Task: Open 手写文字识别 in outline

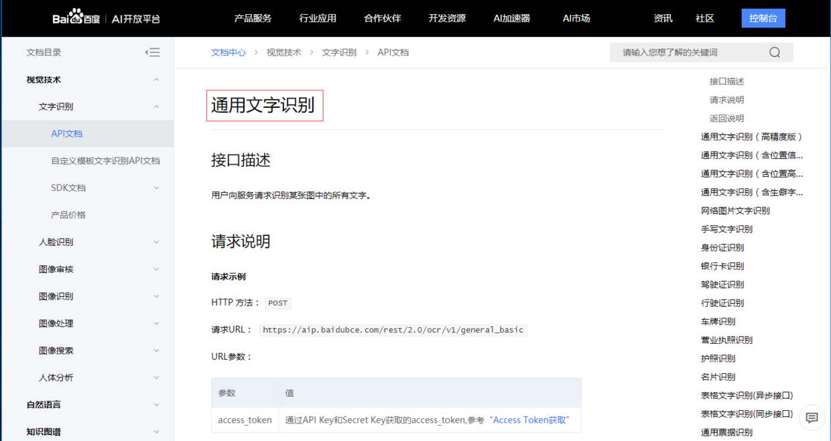Action: coord(727,229)
